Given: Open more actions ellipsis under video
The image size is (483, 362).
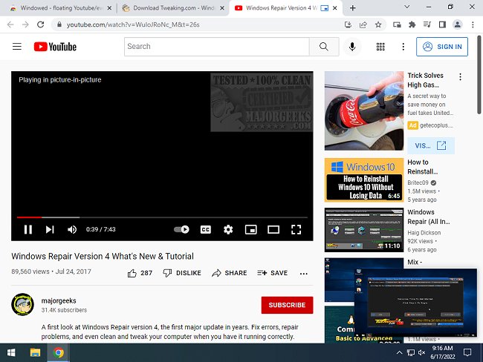Looking at the screenshot, I should [303, 274].
